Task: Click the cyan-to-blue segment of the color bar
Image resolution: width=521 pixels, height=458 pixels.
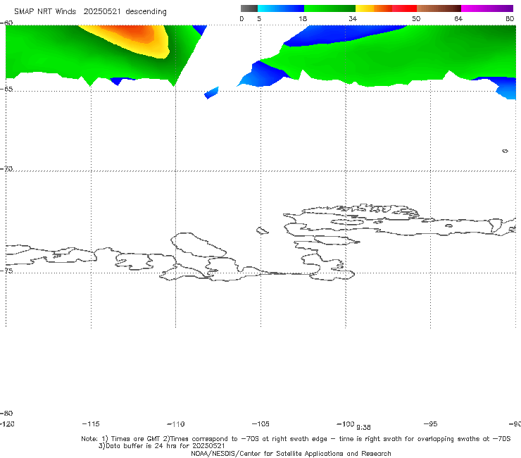Action: coord(281,8)
